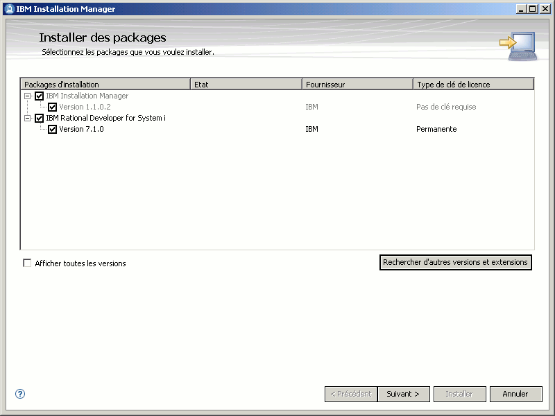Image resolution: width=555 pixels, height=416 pixels.
Task: Cancel the installation with Annuler
Action: pyautogui.click(x=516, y=394)
